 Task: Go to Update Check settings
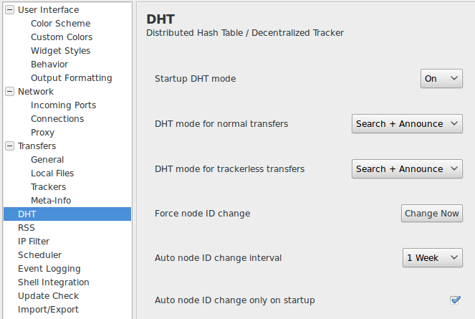49,295
